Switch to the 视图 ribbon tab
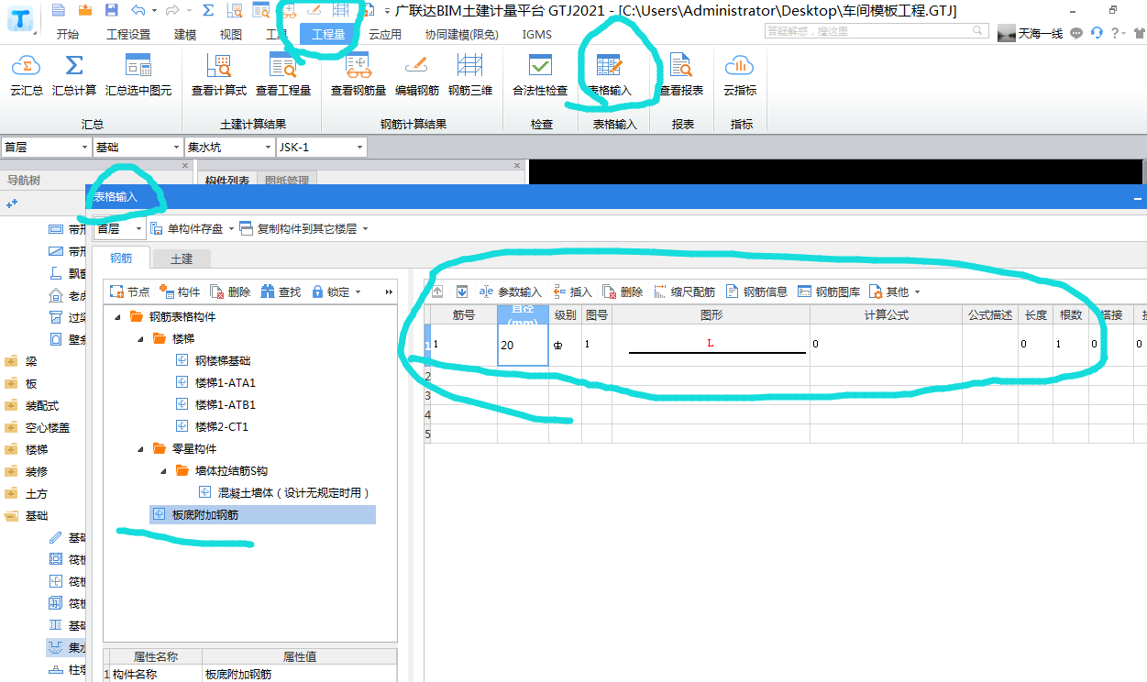 point(231,35)
